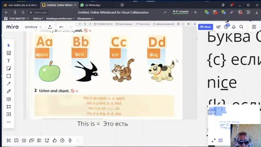
Task: Open the card list icon in the bottom toolbar
Action: pos(39,140)
